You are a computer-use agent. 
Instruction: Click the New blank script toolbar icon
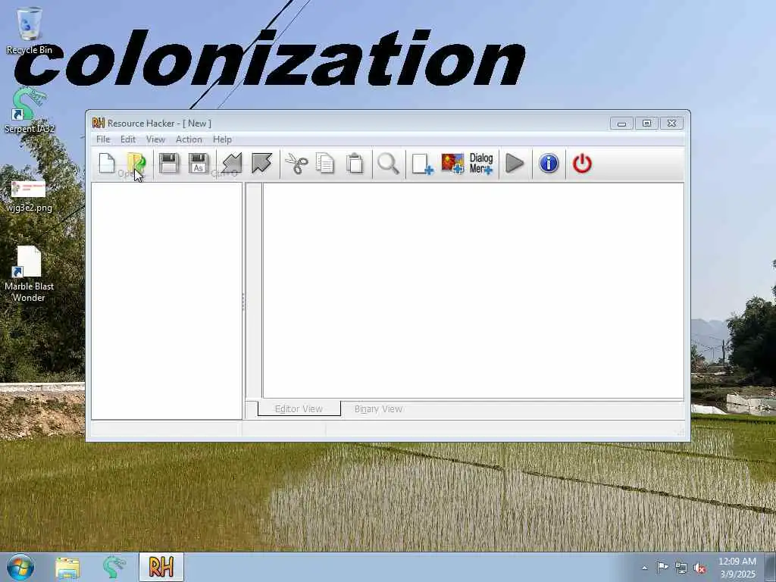pyautogui.click(x=107, y=164)
